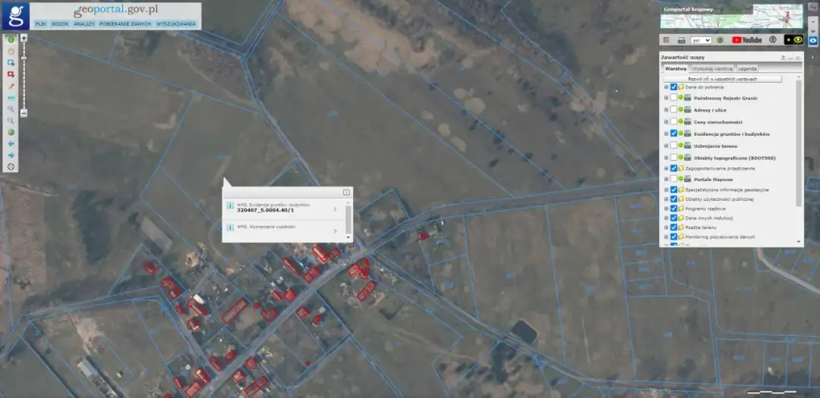The width and height of the screenshot is (820, 398).
Task: Go to previous view with left arrow
Action: pyautogui.click(x=11, y=143)
